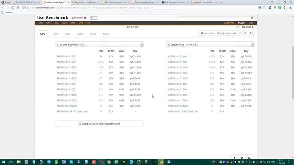Switch to the Home - UserBenchmark browser tab
The height and width of the screenshot is (165, 294).
[145, 2]
